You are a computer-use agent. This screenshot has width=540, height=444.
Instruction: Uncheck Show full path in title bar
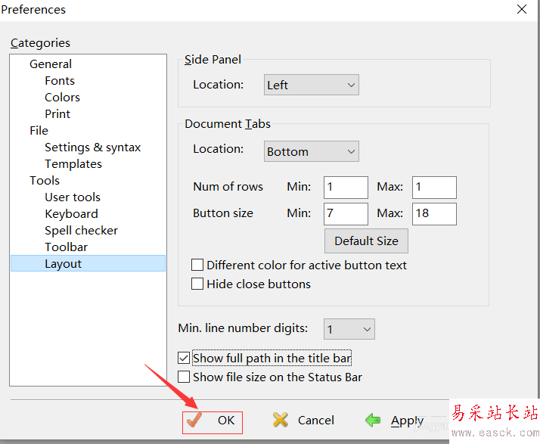[184, 358]
